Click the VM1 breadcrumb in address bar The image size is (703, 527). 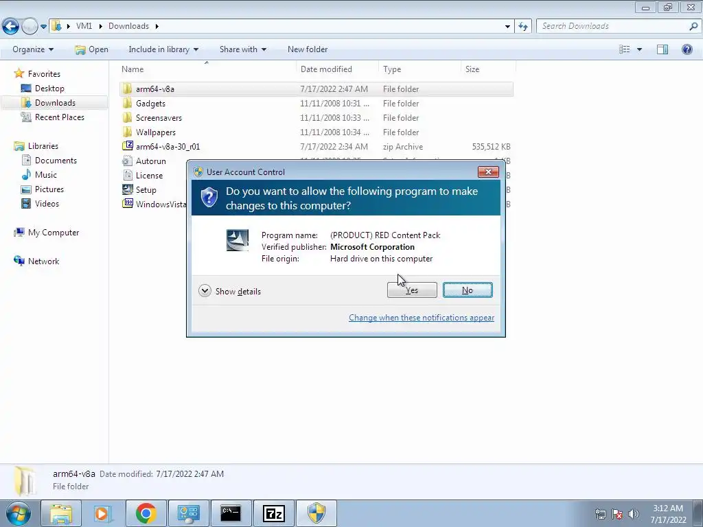84,26
